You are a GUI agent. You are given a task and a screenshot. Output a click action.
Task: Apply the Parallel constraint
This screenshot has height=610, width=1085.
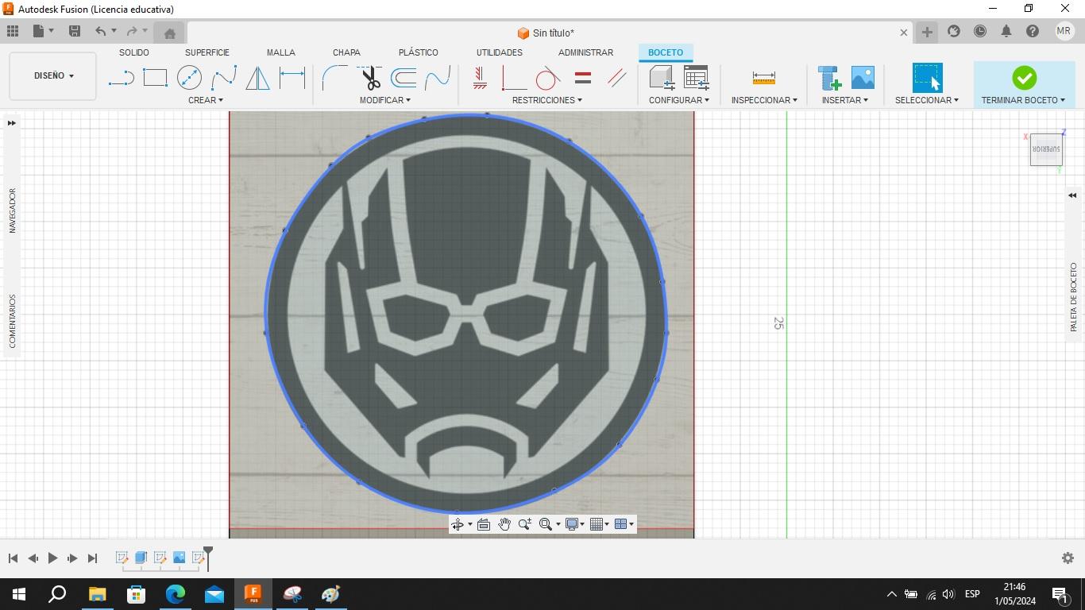tap(616, 78)
